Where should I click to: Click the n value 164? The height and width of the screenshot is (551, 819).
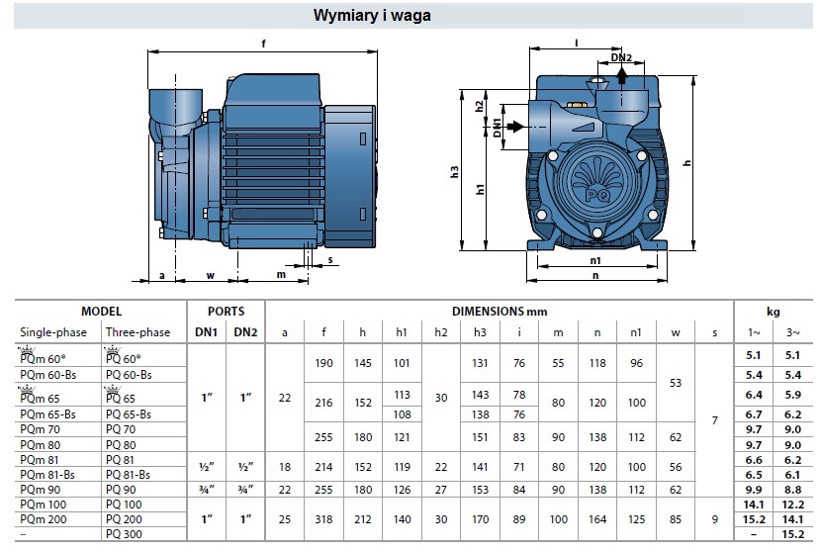(x=597, y=519)
